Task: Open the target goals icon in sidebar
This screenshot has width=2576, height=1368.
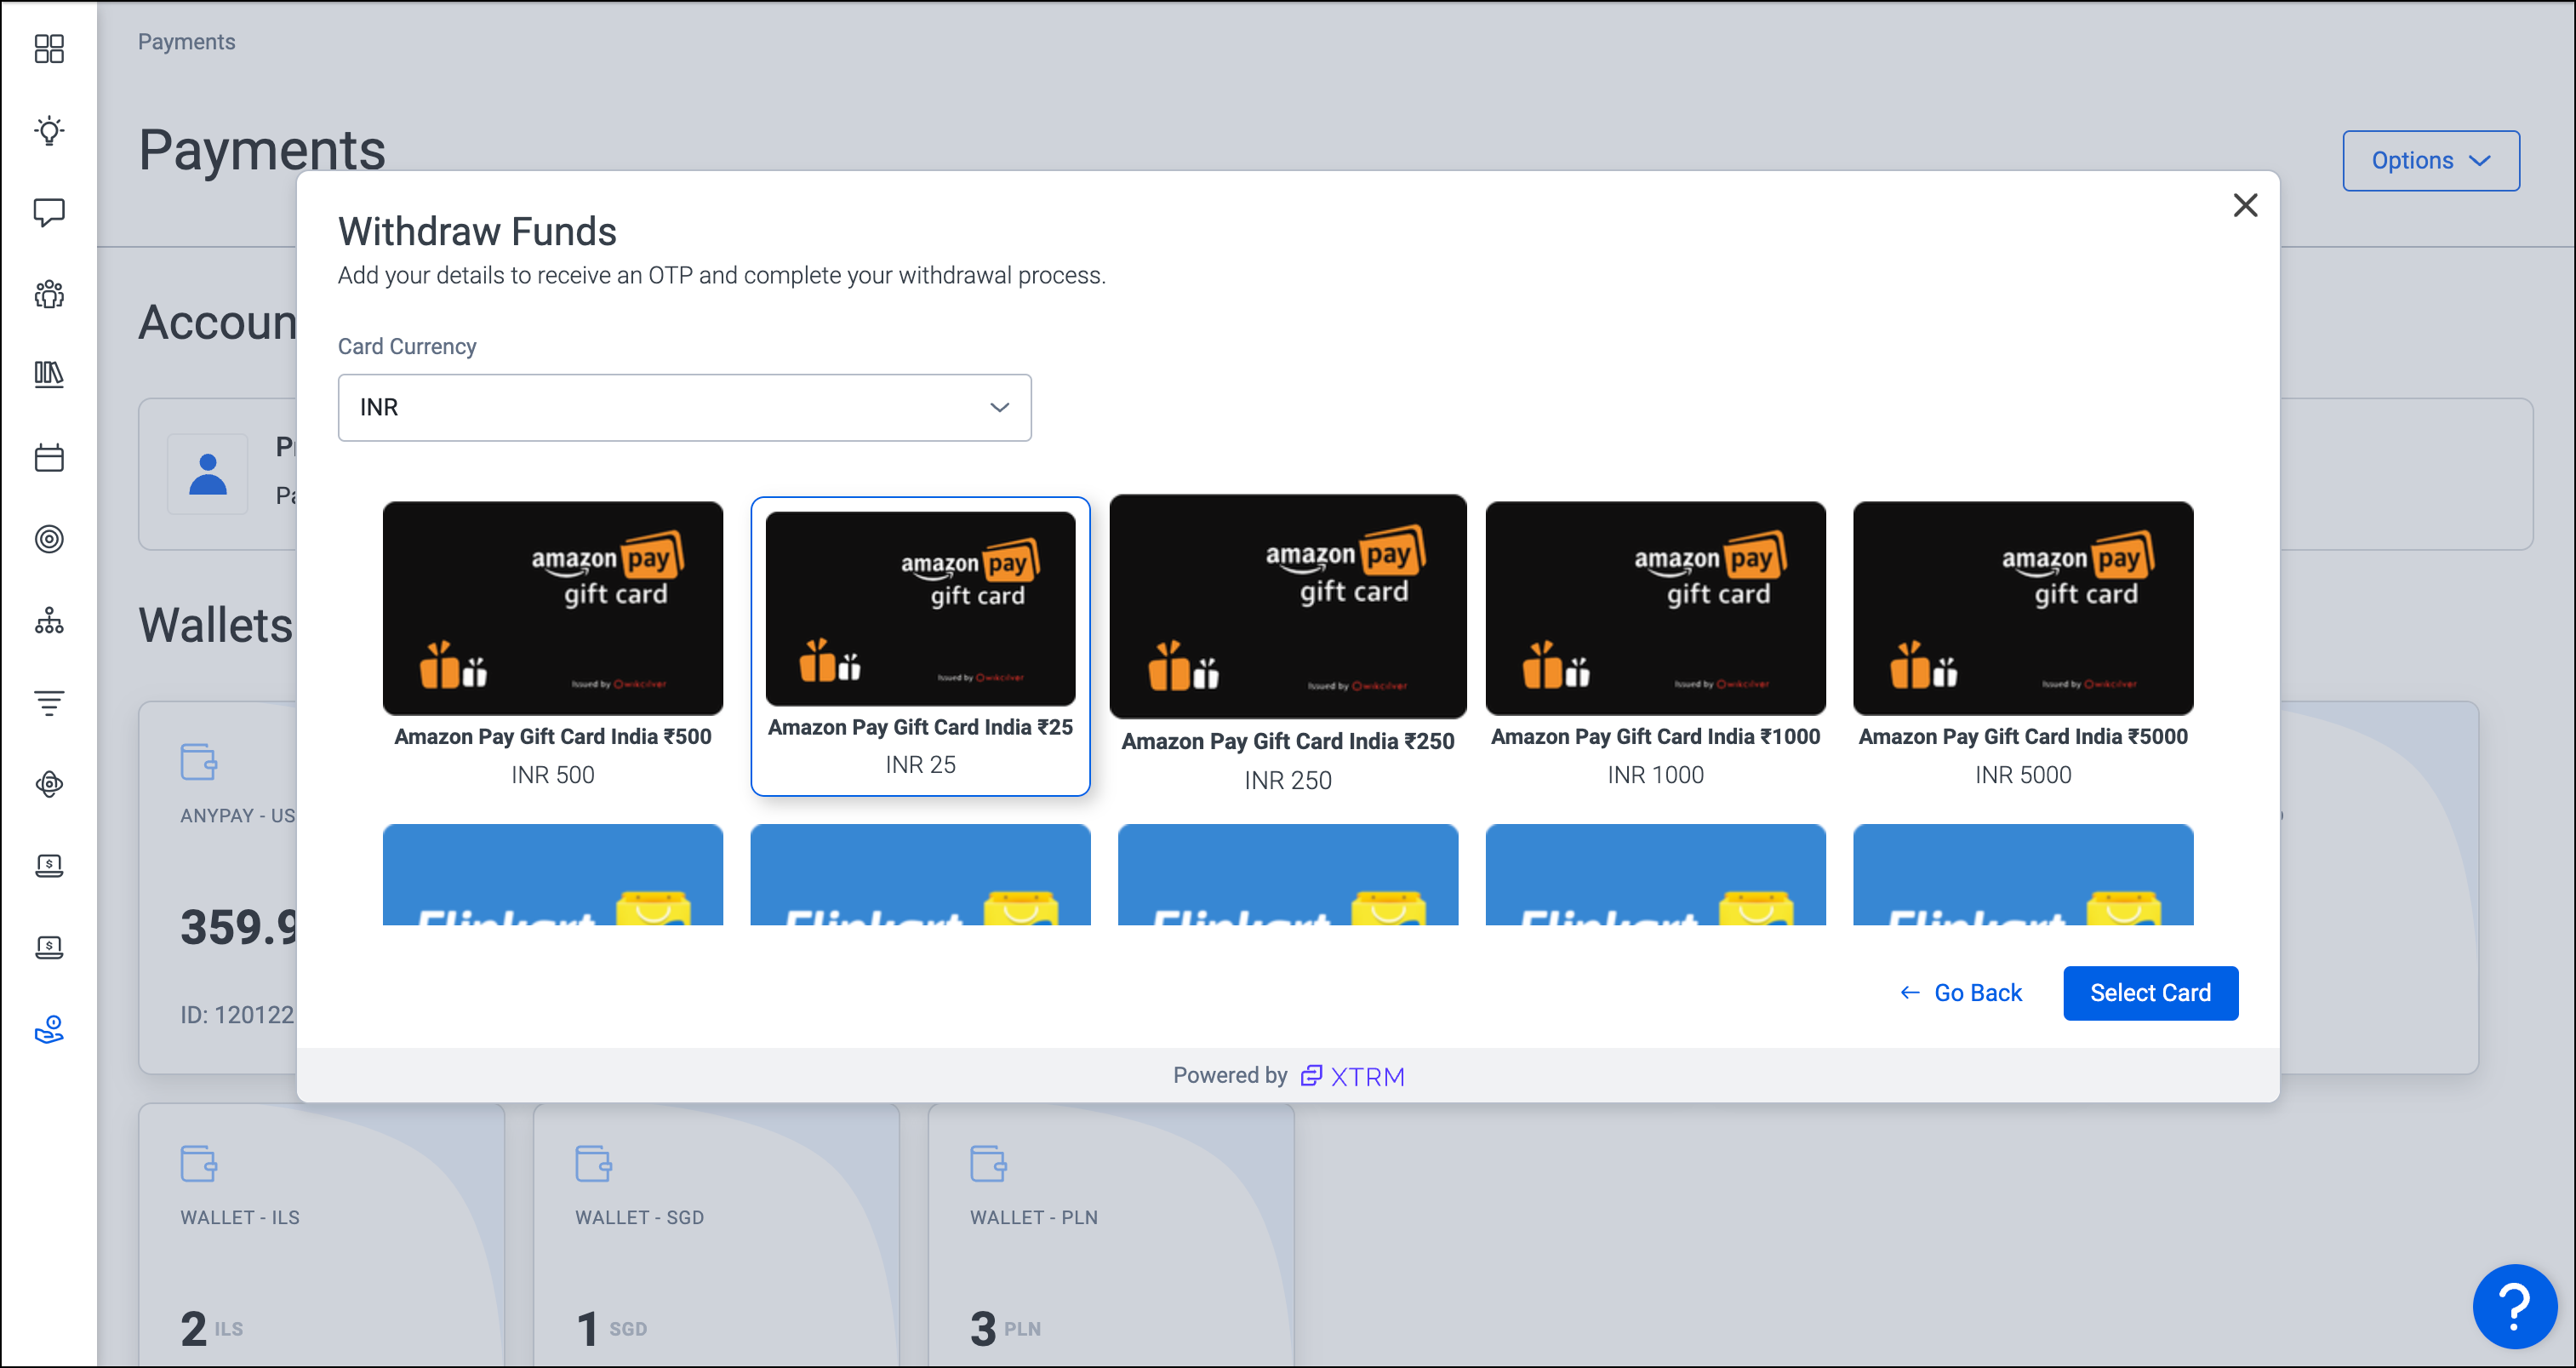Action: [49, 539]
